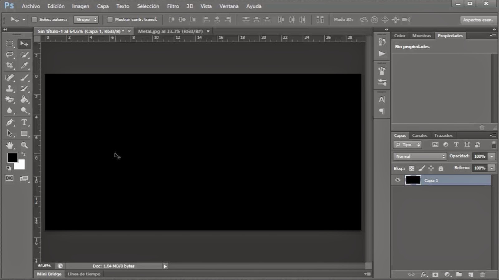Switch to the Metal.jpg document tab
The image size is (499, 280).
(170, 31)
